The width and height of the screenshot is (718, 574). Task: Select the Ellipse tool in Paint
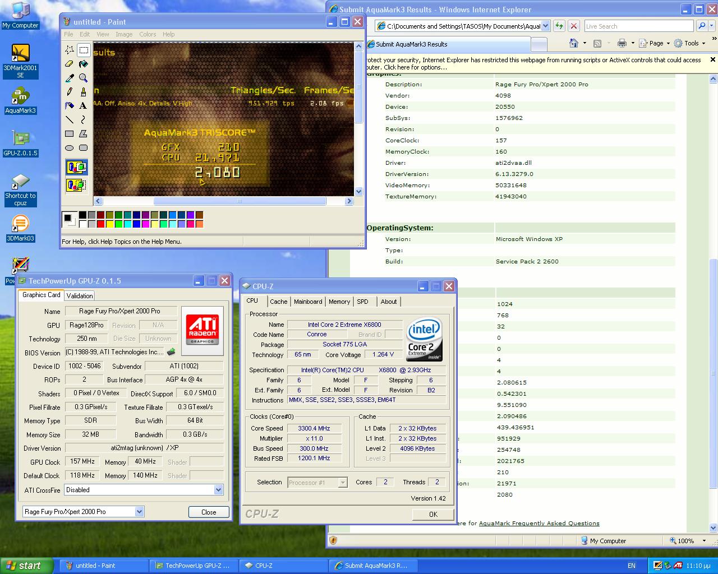[x=70, y=147]
